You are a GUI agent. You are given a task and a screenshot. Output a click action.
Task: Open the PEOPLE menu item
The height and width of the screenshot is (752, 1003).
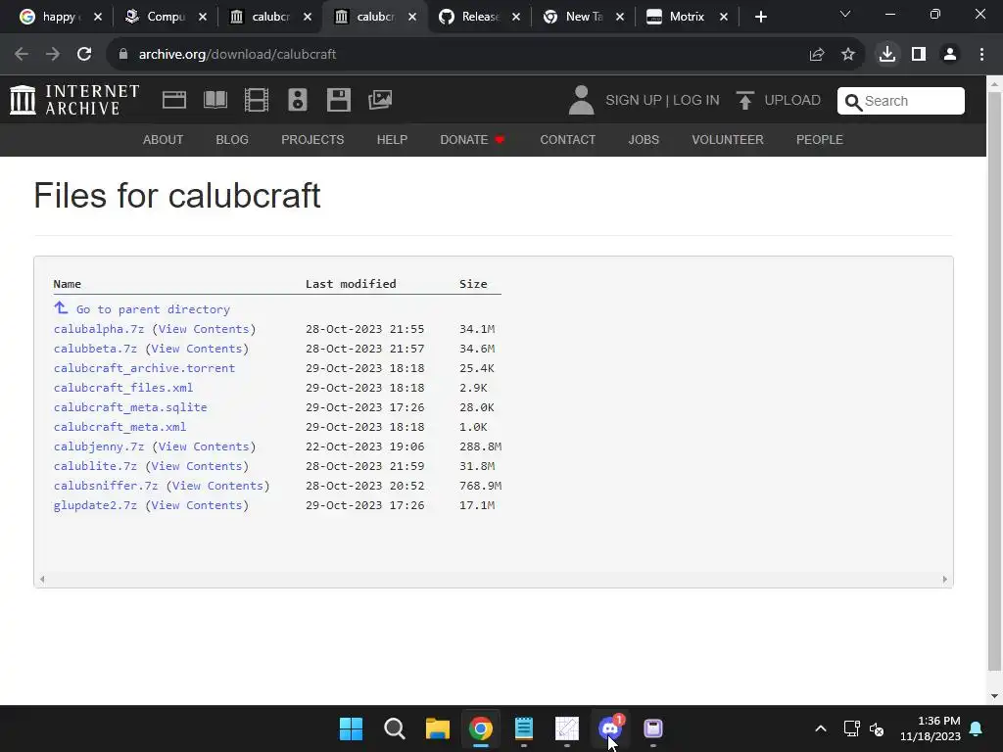(820, 139)
